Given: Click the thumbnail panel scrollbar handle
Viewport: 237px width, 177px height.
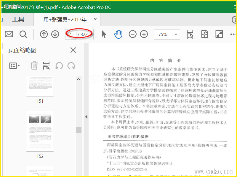Looking at the screenshot, I should tap(79, 130).
